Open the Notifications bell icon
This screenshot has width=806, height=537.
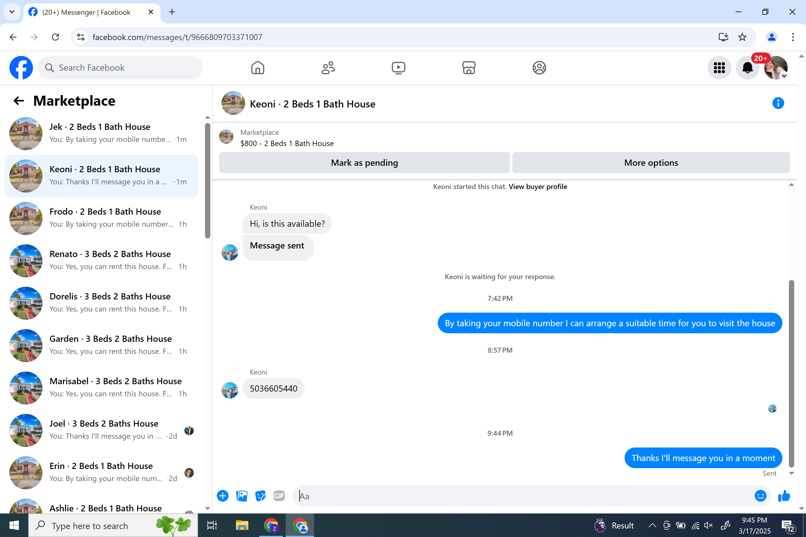pos(747,67)
